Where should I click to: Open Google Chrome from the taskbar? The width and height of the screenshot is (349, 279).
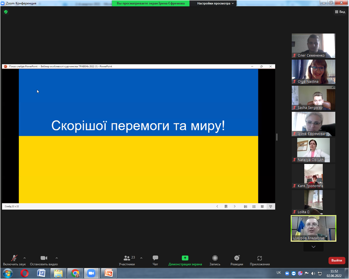pos(75,273)
